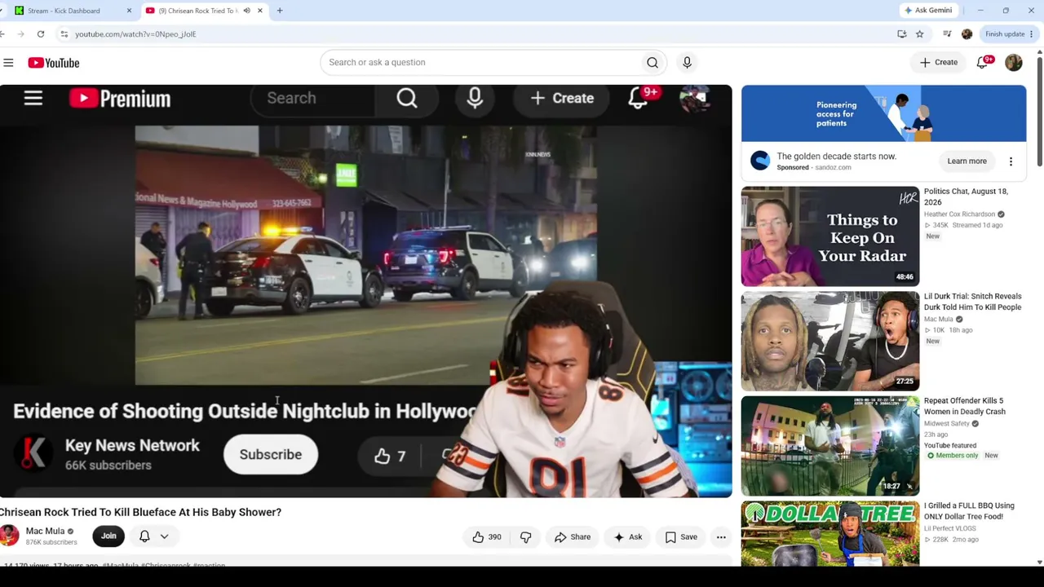The image size is (1044, 587).
Task: View site information icon beside the URL
Action: 64,34
